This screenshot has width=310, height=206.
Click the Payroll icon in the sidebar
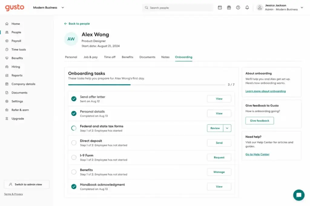pyautogui.click(x=7, y=41)
